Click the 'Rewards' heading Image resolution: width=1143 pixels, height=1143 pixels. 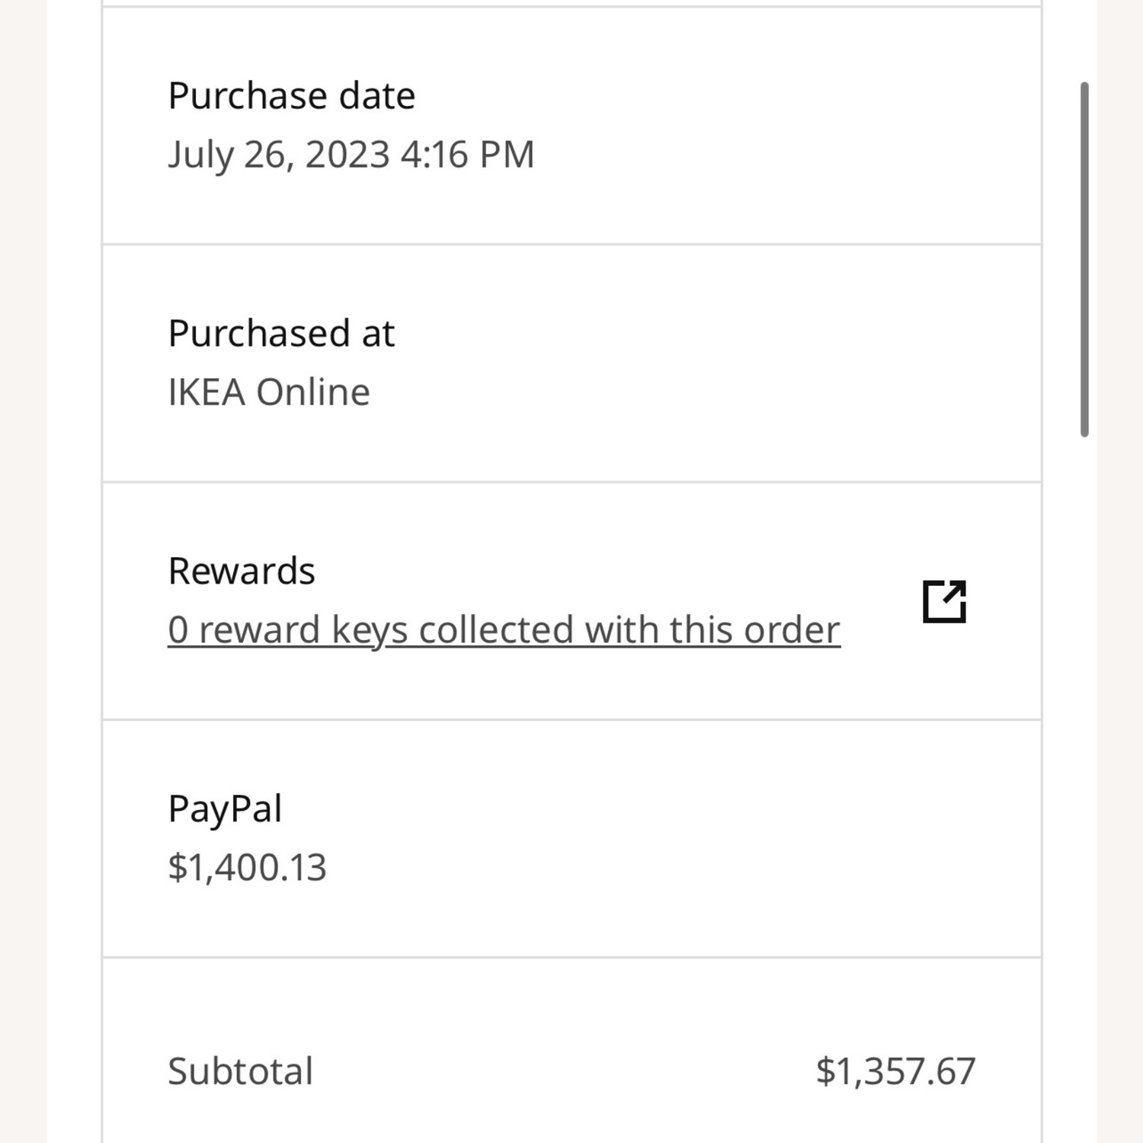[241, 571]
